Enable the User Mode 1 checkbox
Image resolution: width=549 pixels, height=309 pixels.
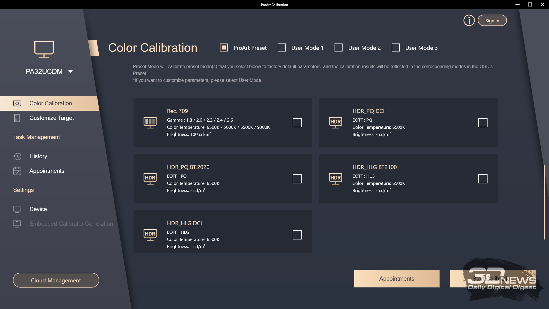click(x=282, y=47)
